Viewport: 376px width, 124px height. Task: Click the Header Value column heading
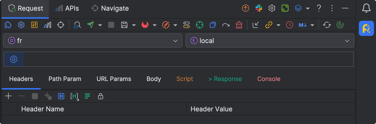(211, 109)
